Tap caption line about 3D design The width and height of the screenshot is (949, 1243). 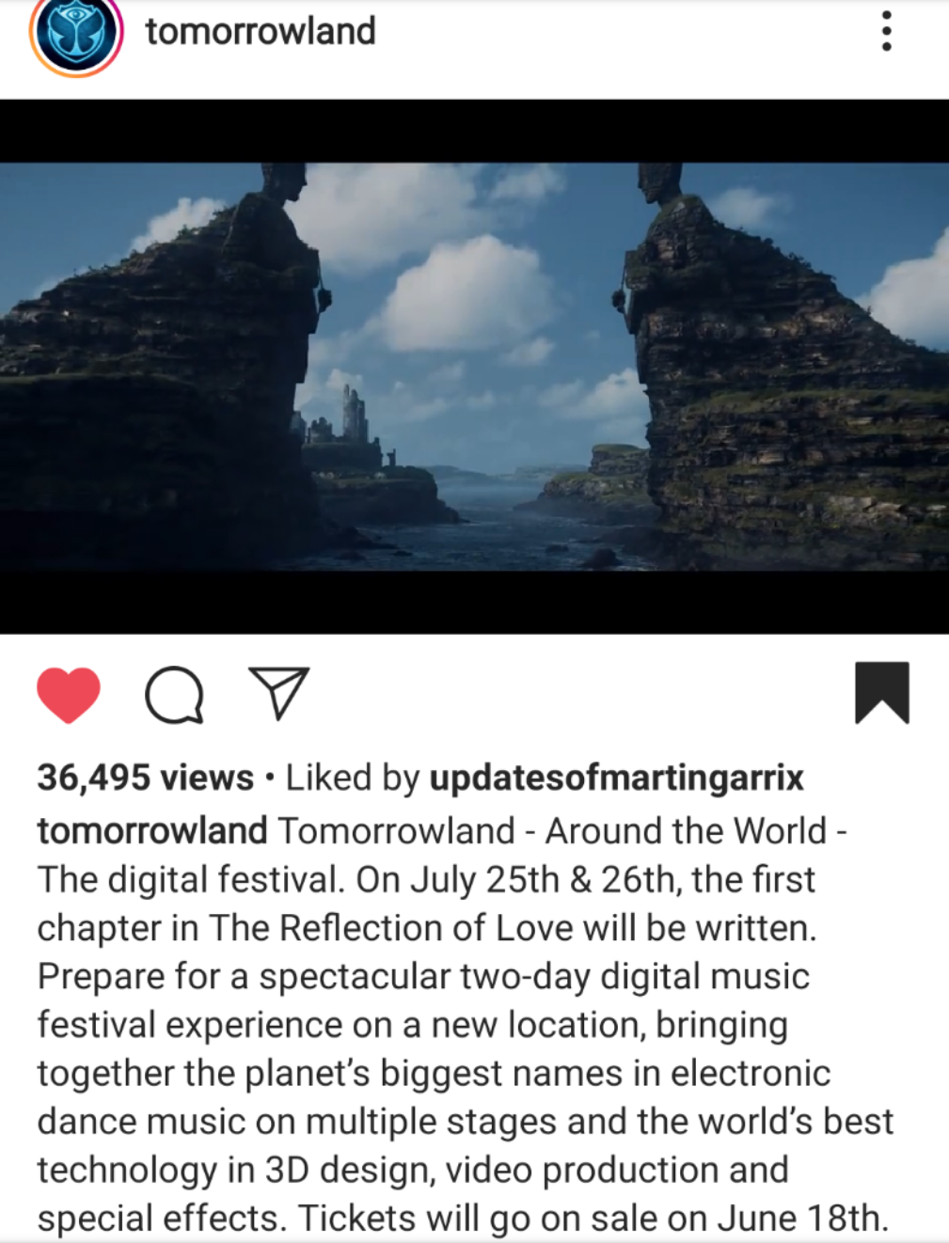413,1171
